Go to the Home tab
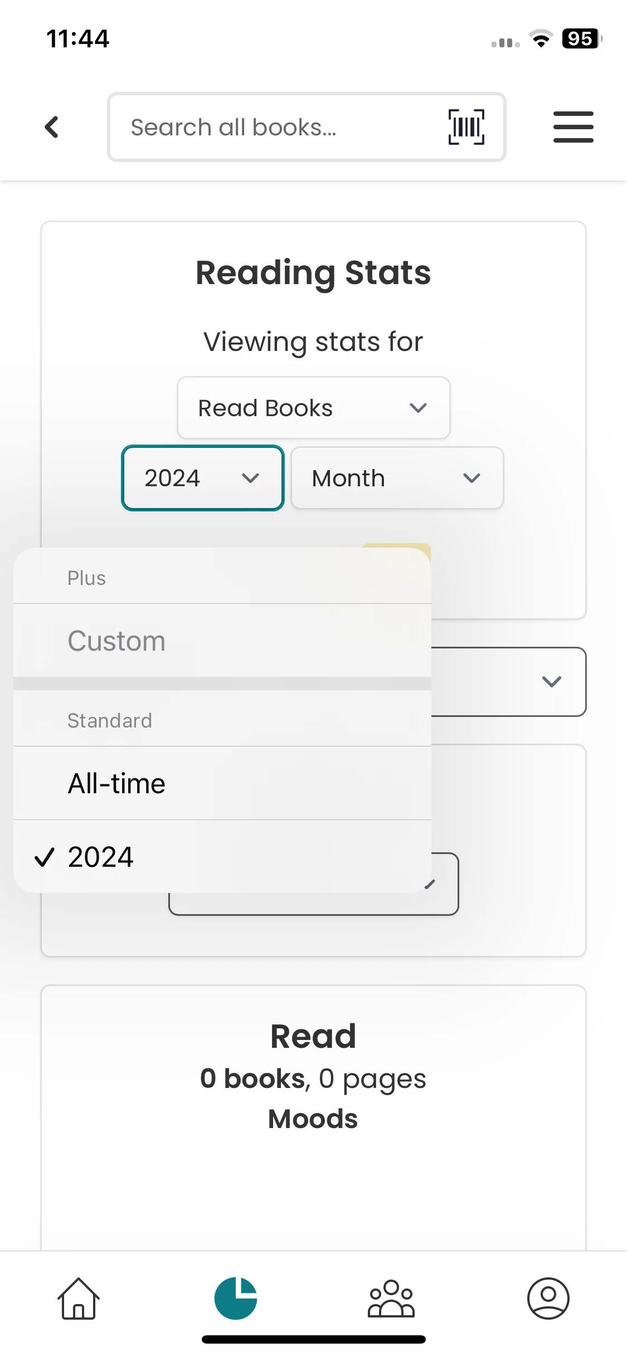 tap(79, 1298)
